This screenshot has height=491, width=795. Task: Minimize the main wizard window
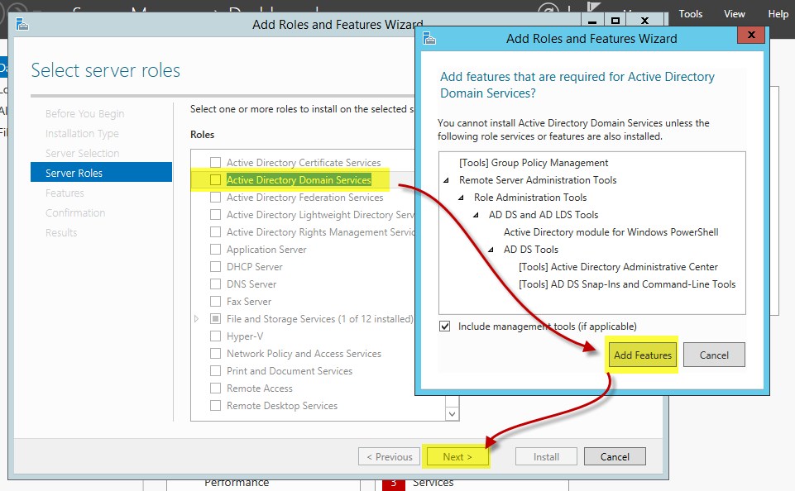(x=592, y=21)
